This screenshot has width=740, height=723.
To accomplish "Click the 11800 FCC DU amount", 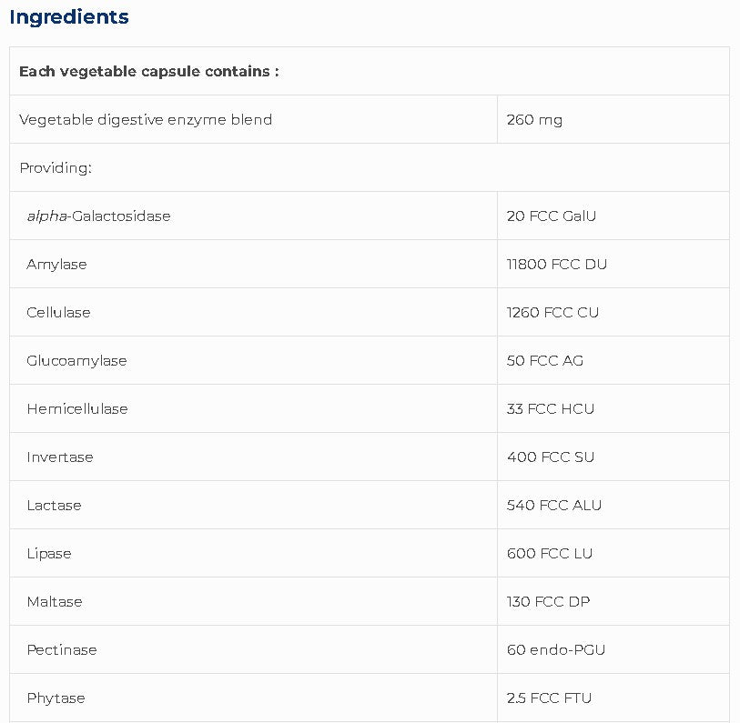I will (x=557, y=264).
